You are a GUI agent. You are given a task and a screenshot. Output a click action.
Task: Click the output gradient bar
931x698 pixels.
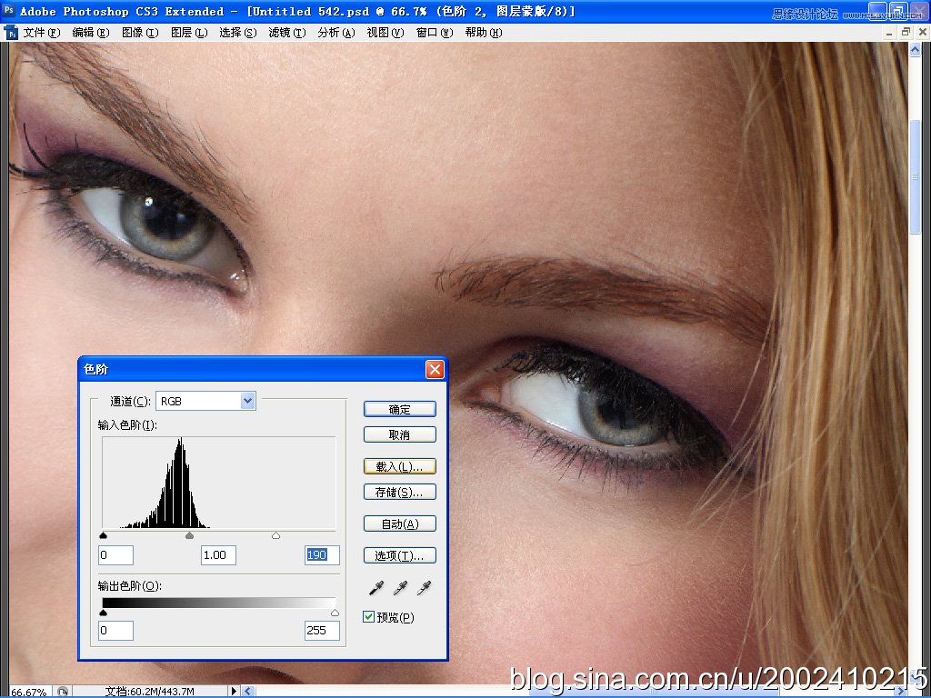pos(219,603)
